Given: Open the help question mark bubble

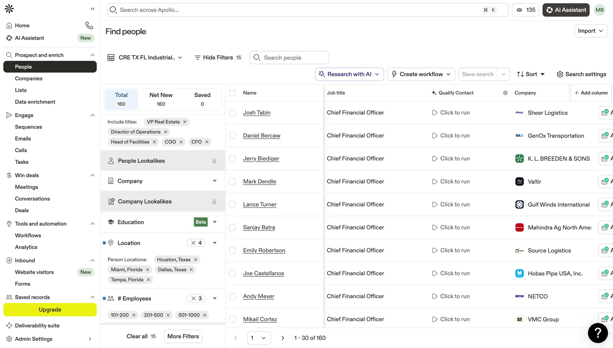Looking at the screenshot, I should tap(598, 333).
